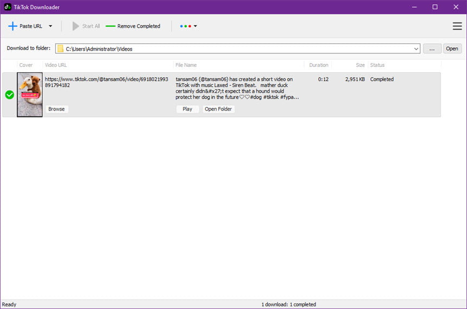Maximize the TikTok Downloader window
This screenshot has width=467, height=309.
pyautogui.click(x=435, y=7)
